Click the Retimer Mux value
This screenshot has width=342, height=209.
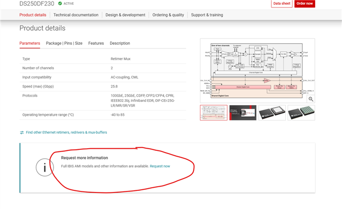point(120,59)
